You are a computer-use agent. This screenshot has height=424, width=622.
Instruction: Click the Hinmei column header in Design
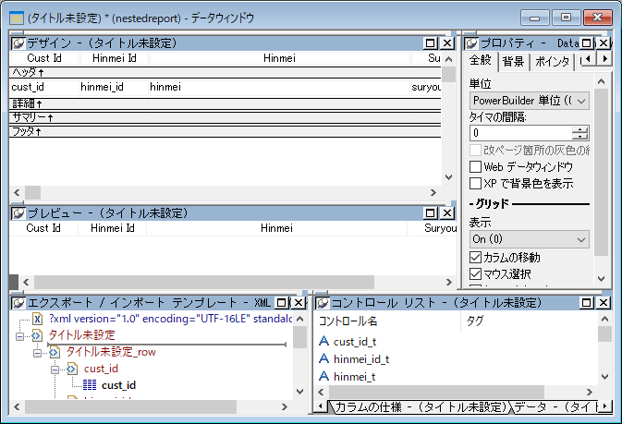click(x=279, y=58)
